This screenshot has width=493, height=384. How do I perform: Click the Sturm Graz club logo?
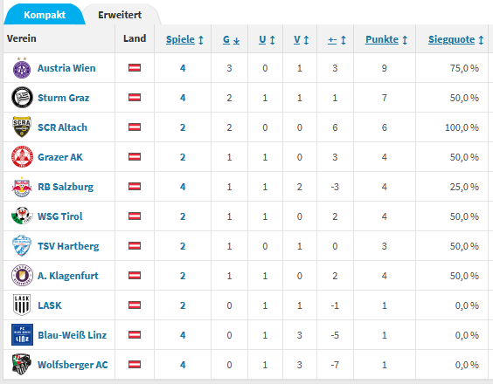coord(22,98)
